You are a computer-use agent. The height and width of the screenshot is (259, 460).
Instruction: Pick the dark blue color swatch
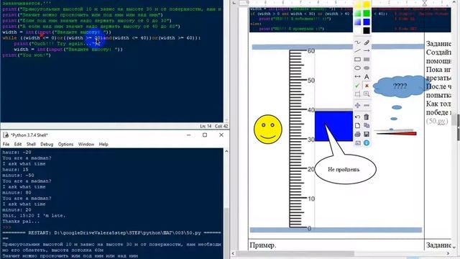(x=367, y=22)
